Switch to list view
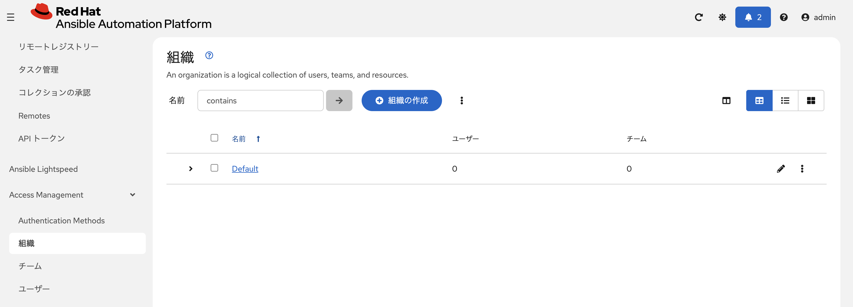The width and height of the screenshot is (853, 307). point(785,101)
